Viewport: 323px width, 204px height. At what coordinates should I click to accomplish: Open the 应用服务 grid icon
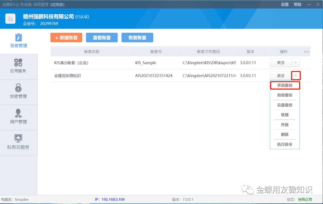(x=18, y=63)
